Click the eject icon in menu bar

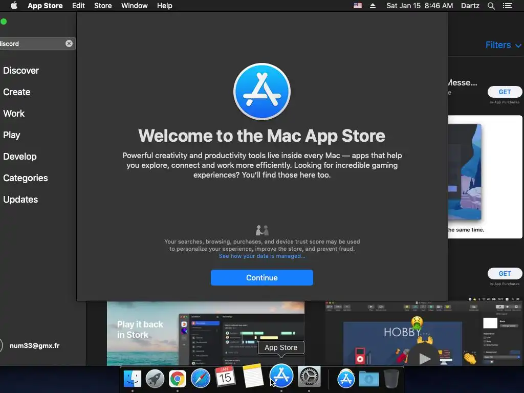(x=373, y=6)
